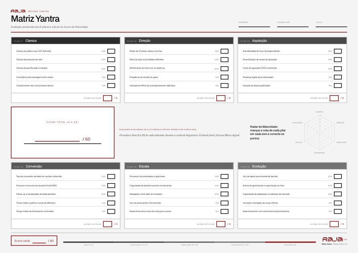Click the score box for Inovação e testagem de novas ofertas
358x253 pixels.
(x=338, y=203)
